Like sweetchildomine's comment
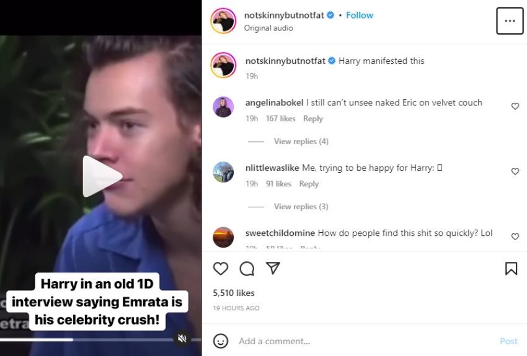Image resolution: width=527 pixels, height=356 pixels. (515, 237)
